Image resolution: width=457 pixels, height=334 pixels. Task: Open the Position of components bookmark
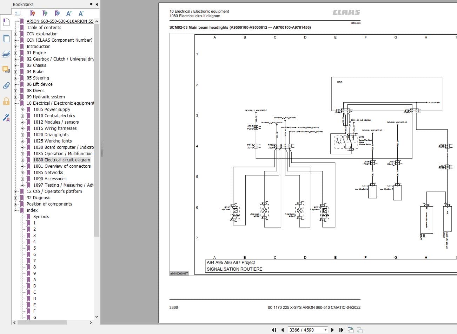pyautogui.click(x=49, y=204)
